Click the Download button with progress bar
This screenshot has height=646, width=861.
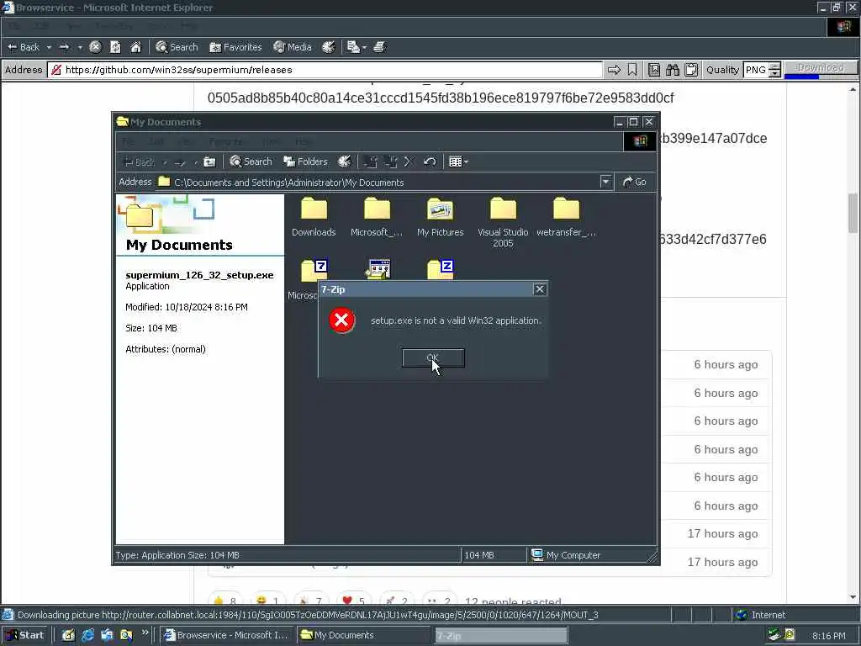(x=821, y=68)
